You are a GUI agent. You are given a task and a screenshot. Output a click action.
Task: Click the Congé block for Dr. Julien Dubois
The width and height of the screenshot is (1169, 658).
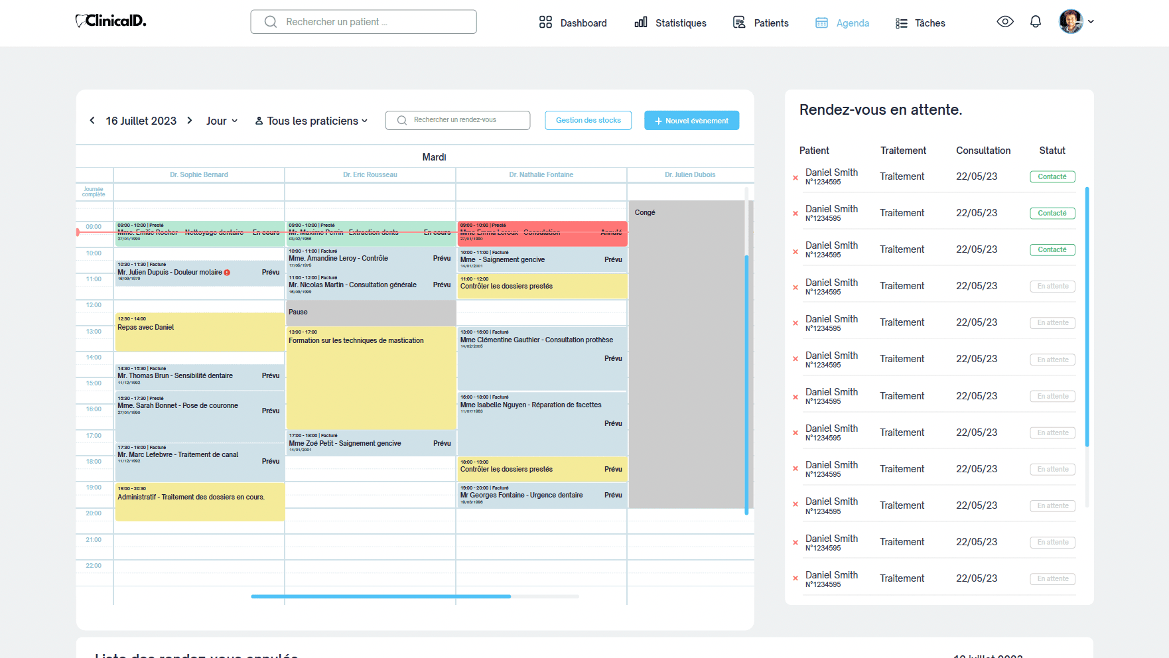pos(686,354)
